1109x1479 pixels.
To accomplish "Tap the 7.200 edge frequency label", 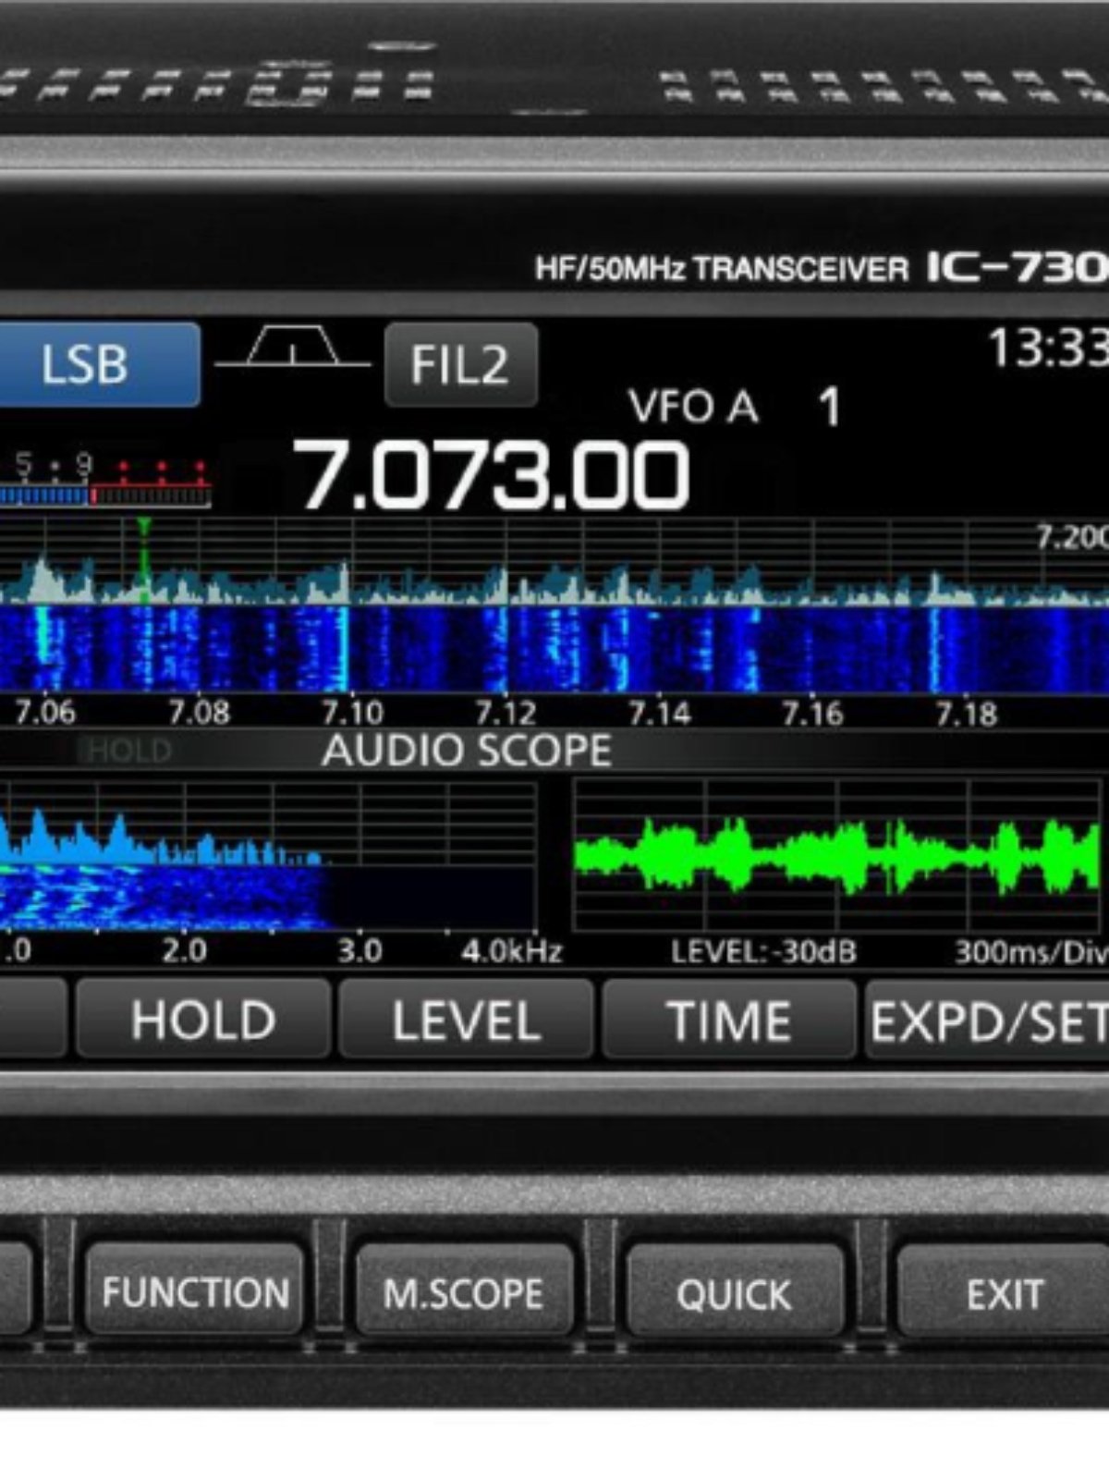I will pyautogui.click(x=1071, y=537).
